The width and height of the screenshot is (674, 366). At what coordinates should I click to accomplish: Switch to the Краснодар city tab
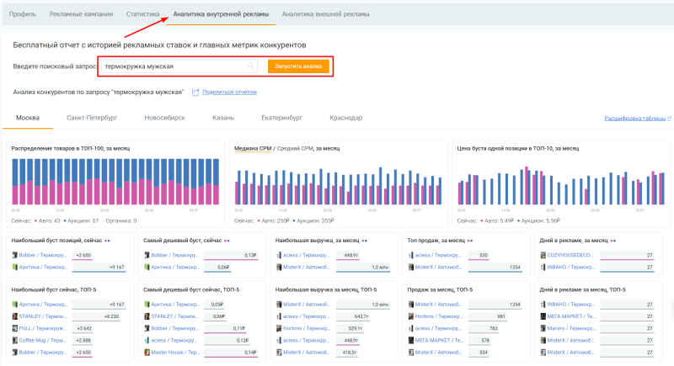tap(346, 118)
